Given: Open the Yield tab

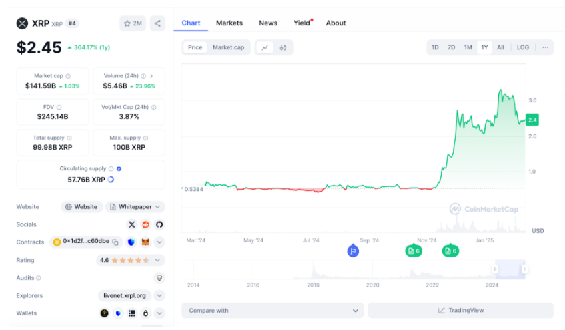Looking at the screenshot, I should (302, 23).
